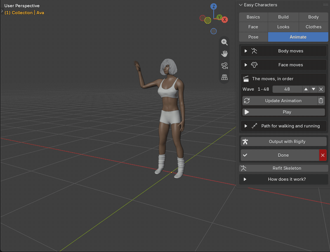Screen dimensions: 330x252
Task: Click the red X next to Done
Action: [x=323, y=155]
